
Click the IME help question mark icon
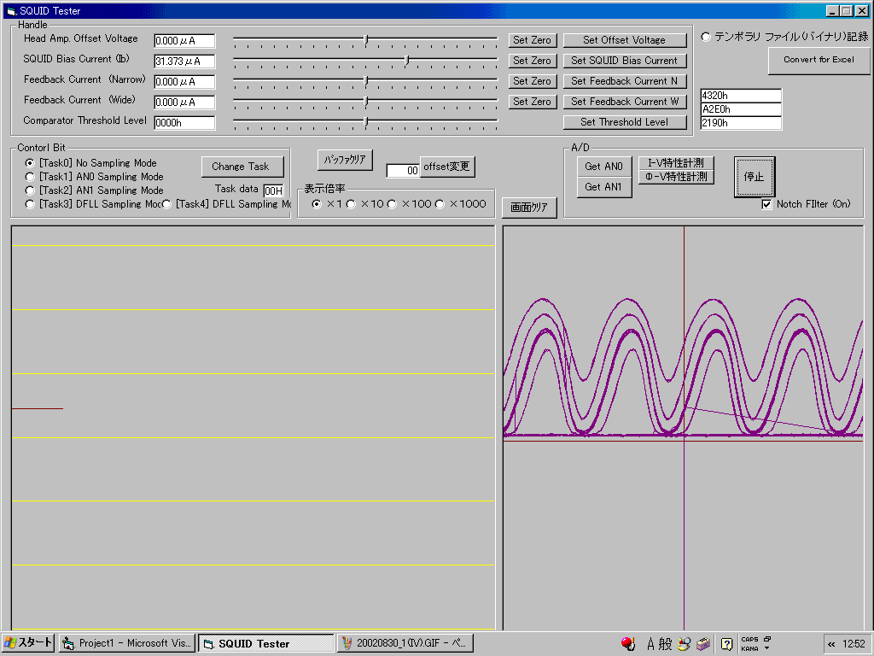(x=726, y=644)
